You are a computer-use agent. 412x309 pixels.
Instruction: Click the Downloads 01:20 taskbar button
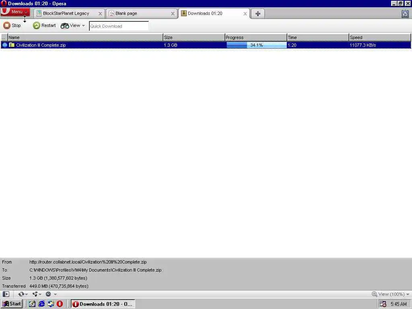pyautogui.click(x=103, y=304)
